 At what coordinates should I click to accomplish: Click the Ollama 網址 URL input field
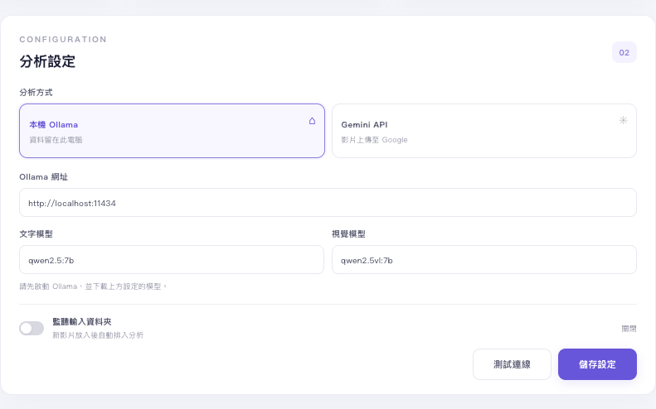click(328, 203)
